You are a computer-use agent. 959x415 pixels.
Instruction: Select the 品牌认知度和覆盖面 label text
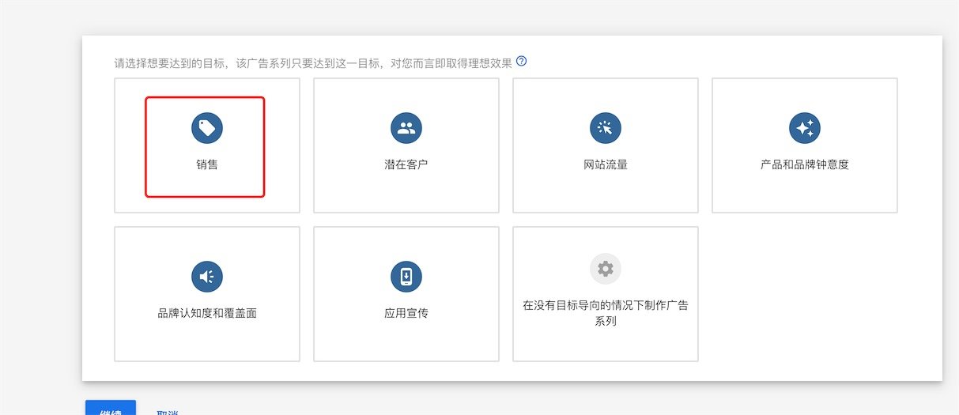pos(207,313)
